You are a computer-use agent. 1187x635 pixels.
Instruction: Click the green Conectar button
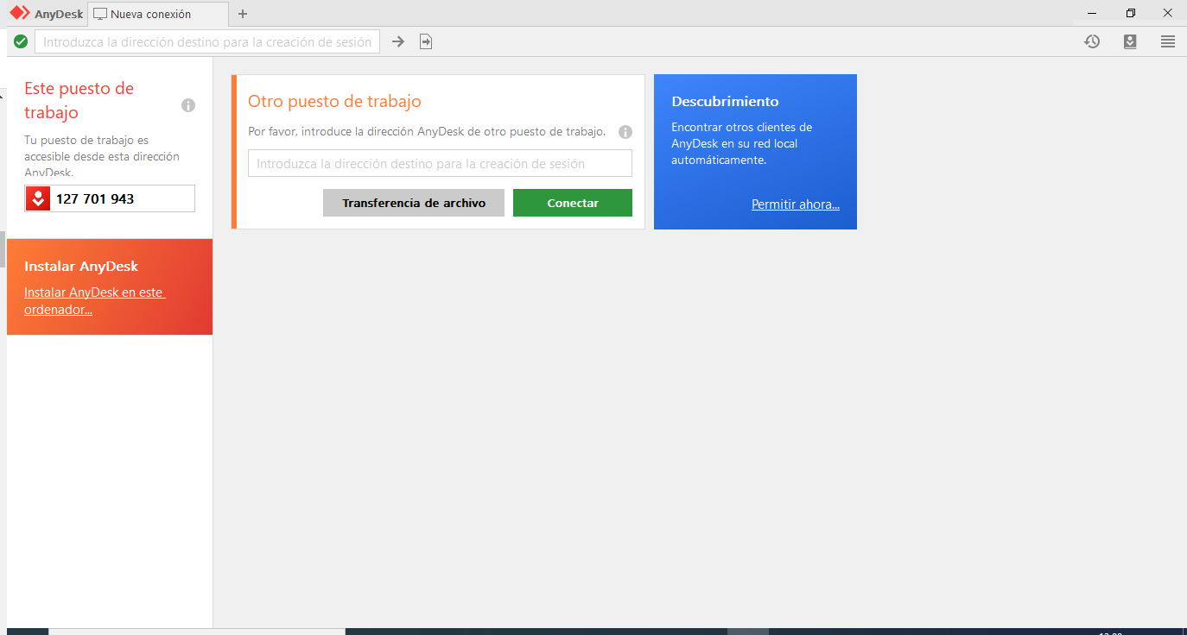[x=573, y=203]
